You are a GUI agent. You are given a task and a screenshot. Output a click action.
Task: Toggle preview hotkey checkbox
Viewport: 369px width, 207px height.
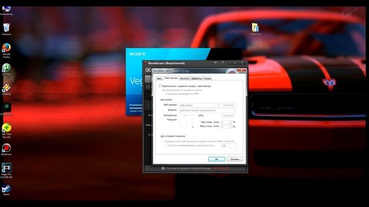point(167,145)
